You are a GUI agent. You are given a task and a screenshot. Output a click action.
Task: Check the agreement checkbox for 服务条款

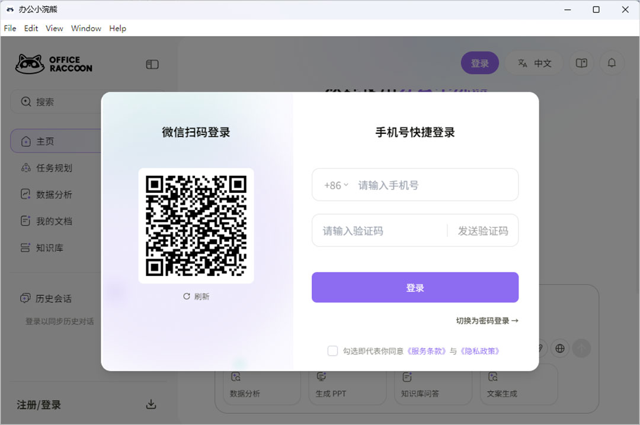[332, 350]
